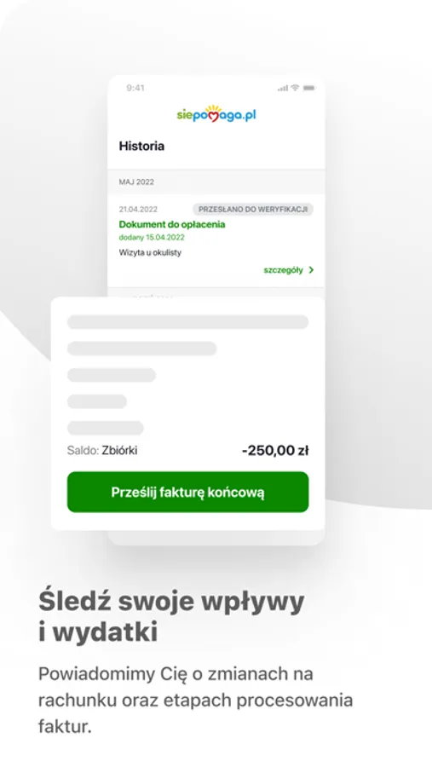This screenshot has height=767, width=432.
Task: Tap the Historia heading
Action: point(141,147)
